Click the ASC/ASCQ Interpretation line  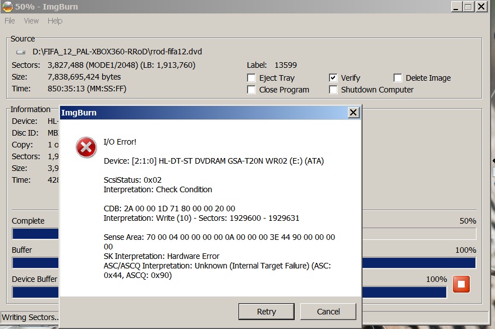click(217, 270)
